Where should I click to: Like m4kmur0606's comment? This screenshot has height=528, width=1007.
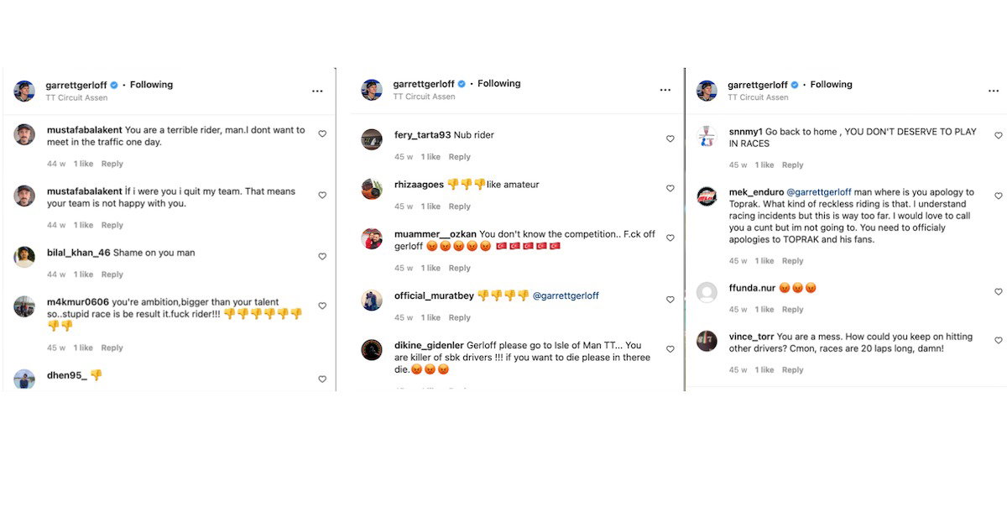pyautogui.click(x=321, y=306)
